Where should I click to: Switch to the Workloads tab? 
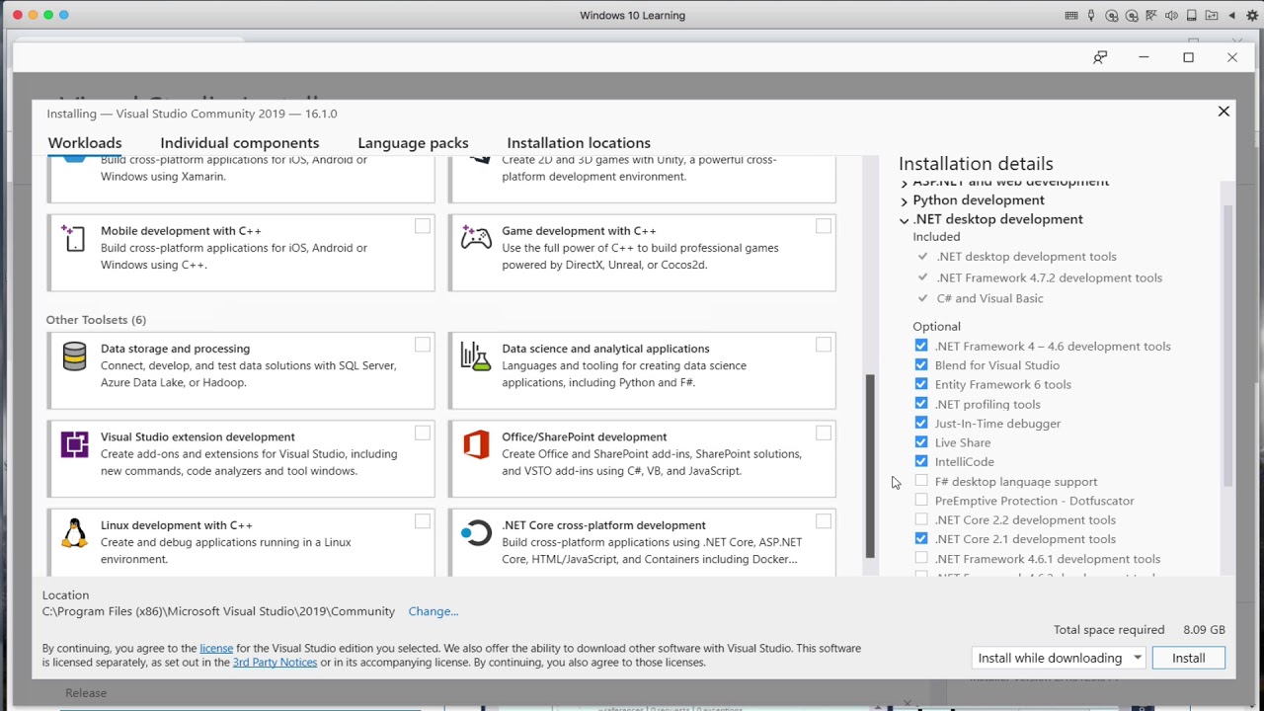coord(85,143)
